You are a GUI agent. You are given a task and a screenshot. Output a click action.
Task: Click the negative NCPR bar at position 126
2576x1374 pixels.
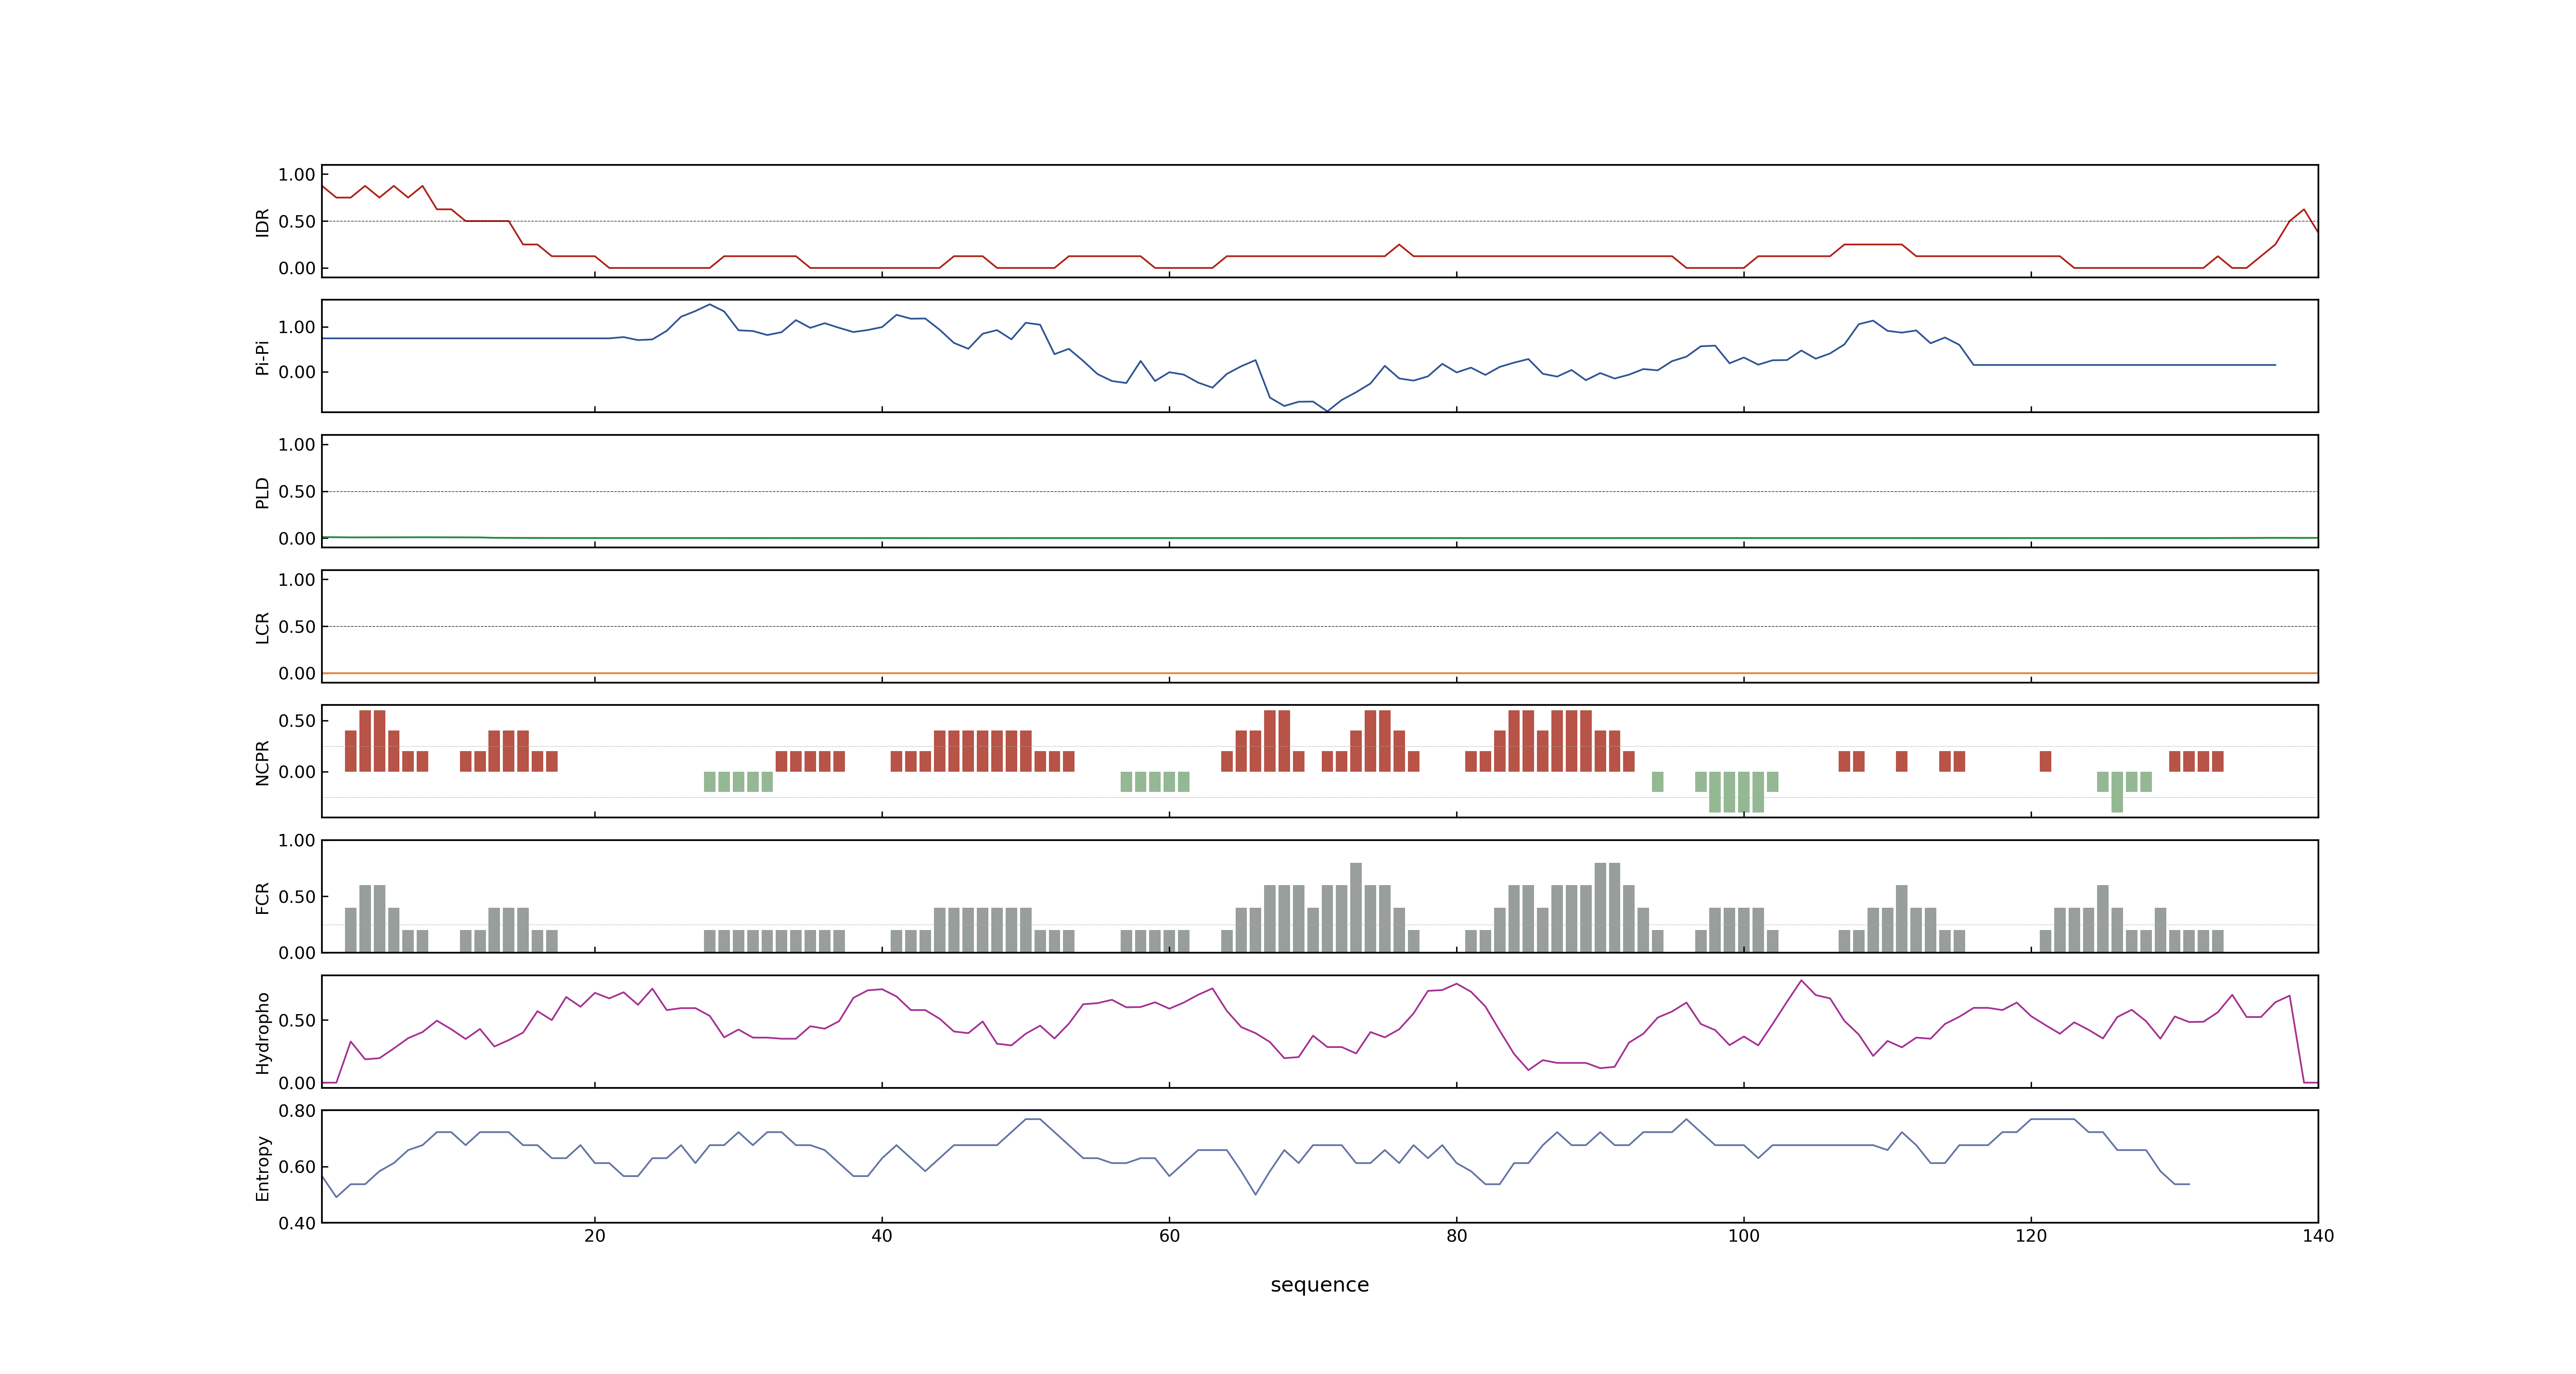point(2117,792)
